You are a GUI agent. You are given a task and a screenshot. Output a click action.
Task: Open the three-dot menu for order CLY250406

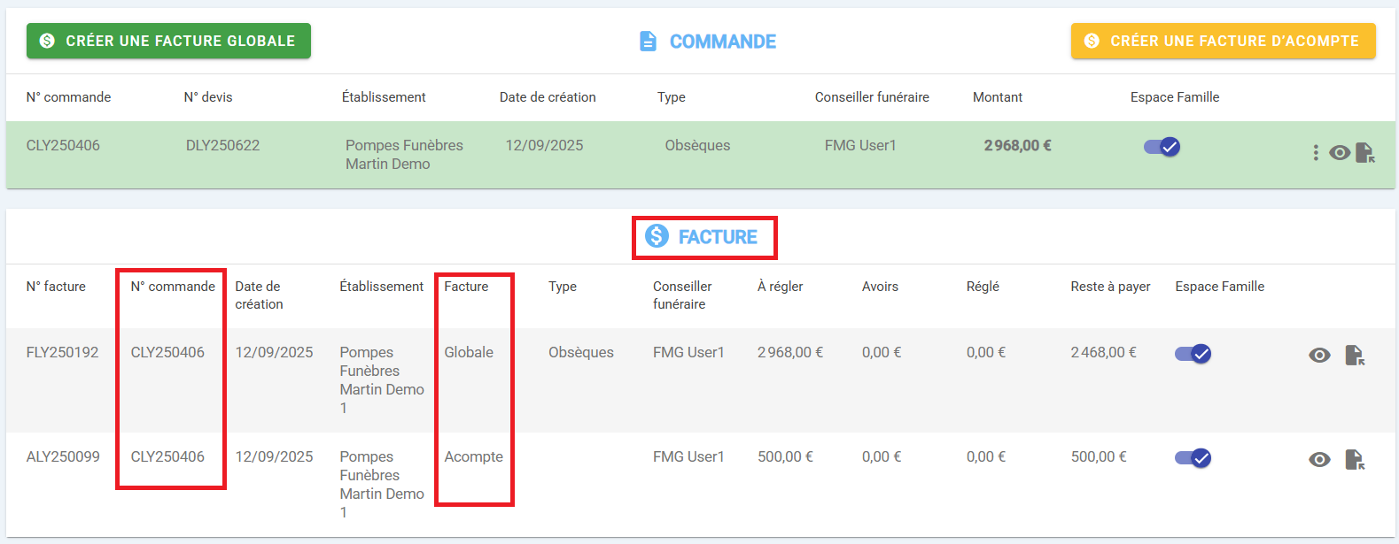(x=1316, y=153)
